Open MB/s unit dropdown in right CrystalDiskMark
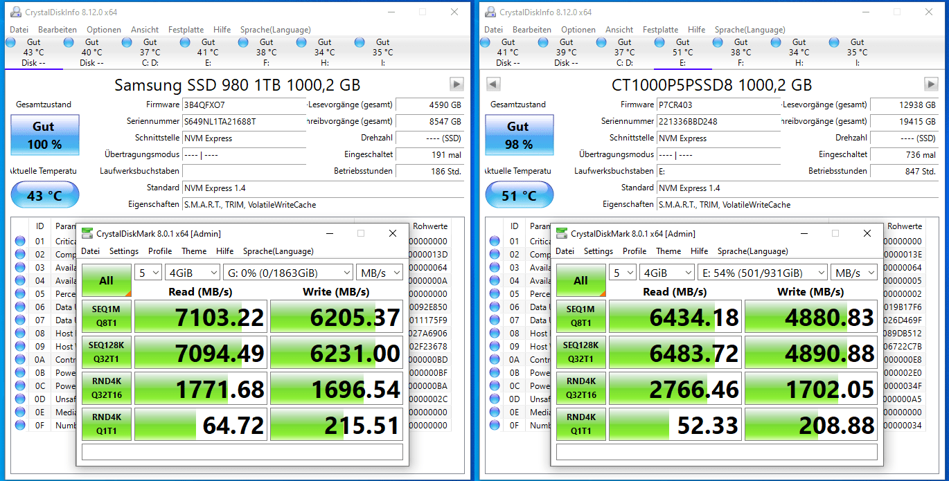Screen dimensions: 949x481 pos(853,273)
